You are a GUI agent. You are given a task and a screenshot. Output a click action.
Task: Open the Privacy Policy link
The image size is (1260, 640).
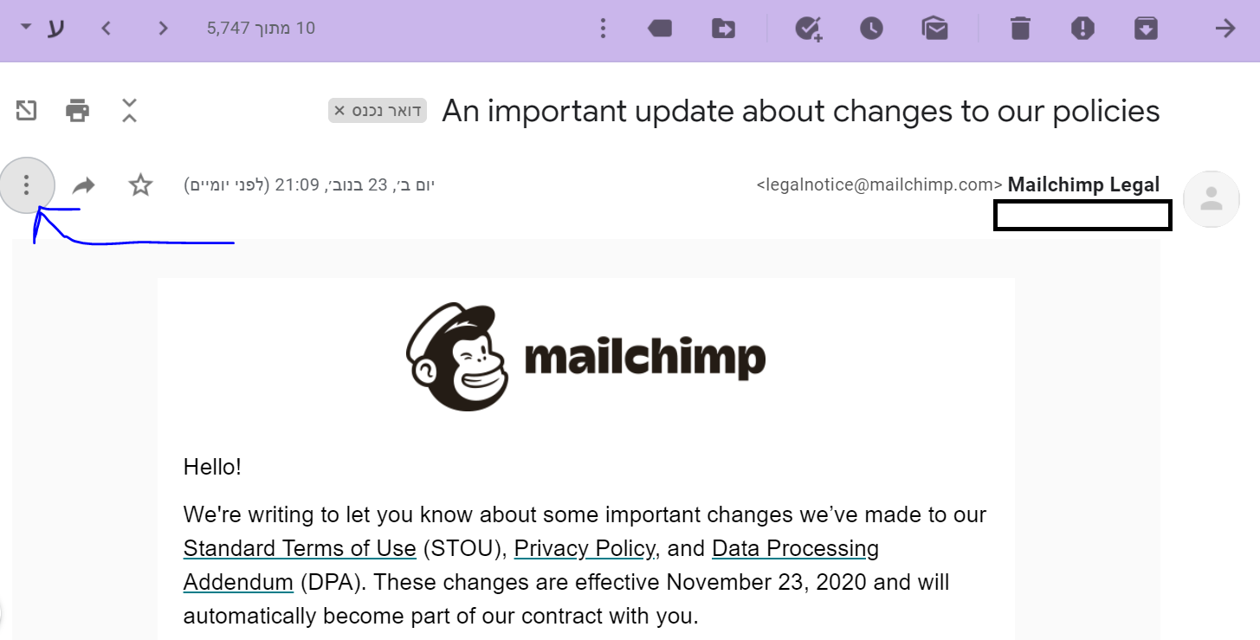(584, 549)
